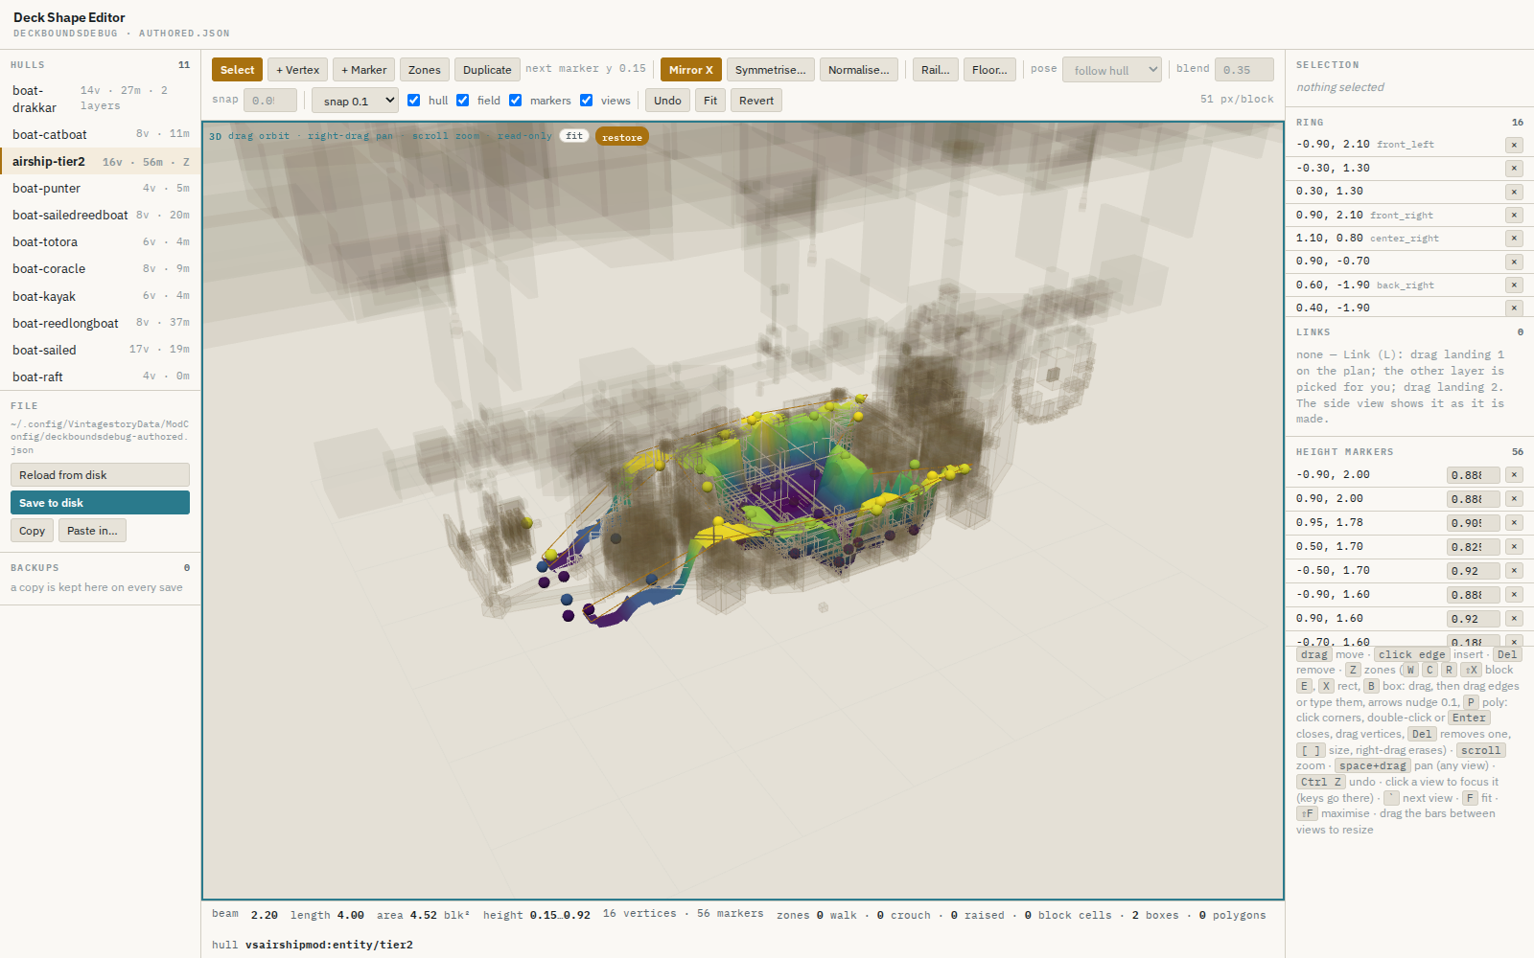Choose the + Vertex tool
Image resolution: width=1534 pixels, height=958 pixels.
pyautogui.click(x=297, y=70)
